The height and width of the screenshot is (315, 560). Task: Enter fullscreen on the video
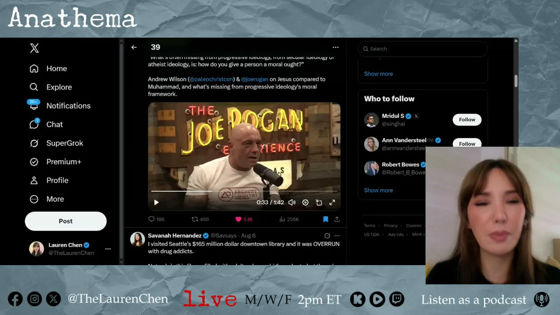(332, 203)
